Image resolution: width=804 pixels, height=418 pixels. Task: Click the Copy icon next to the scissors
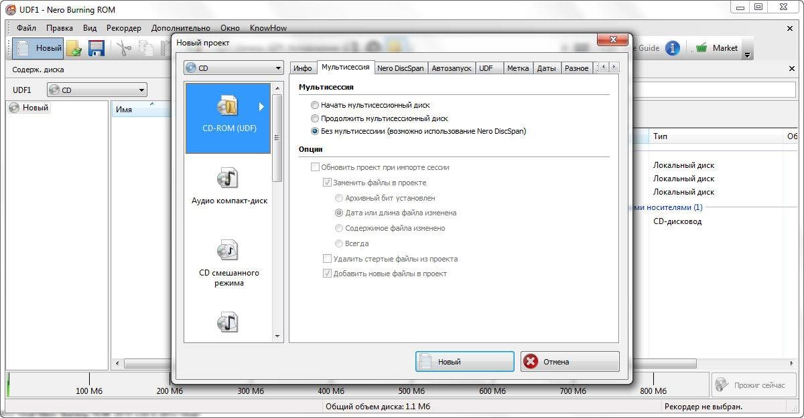coord(145,48)
